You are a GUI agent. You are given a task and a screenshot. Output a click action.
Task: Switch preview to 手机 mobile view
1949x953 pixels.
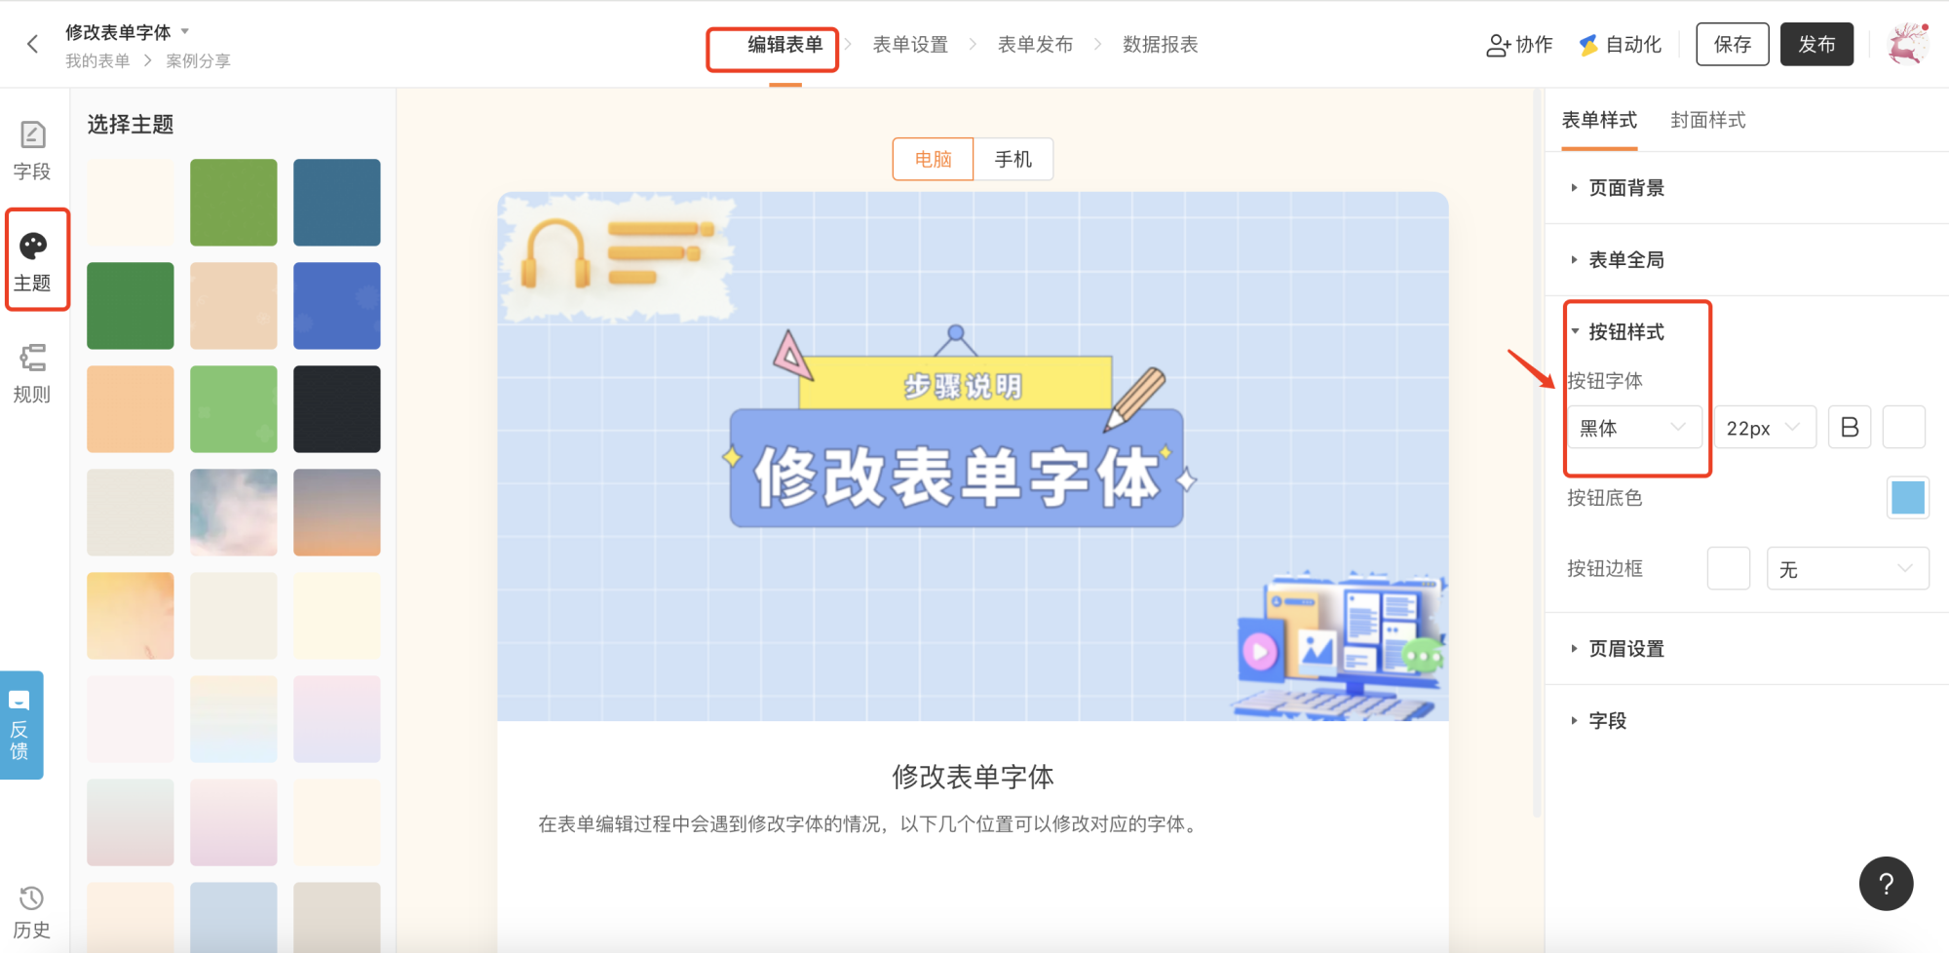click(1013, 159)
